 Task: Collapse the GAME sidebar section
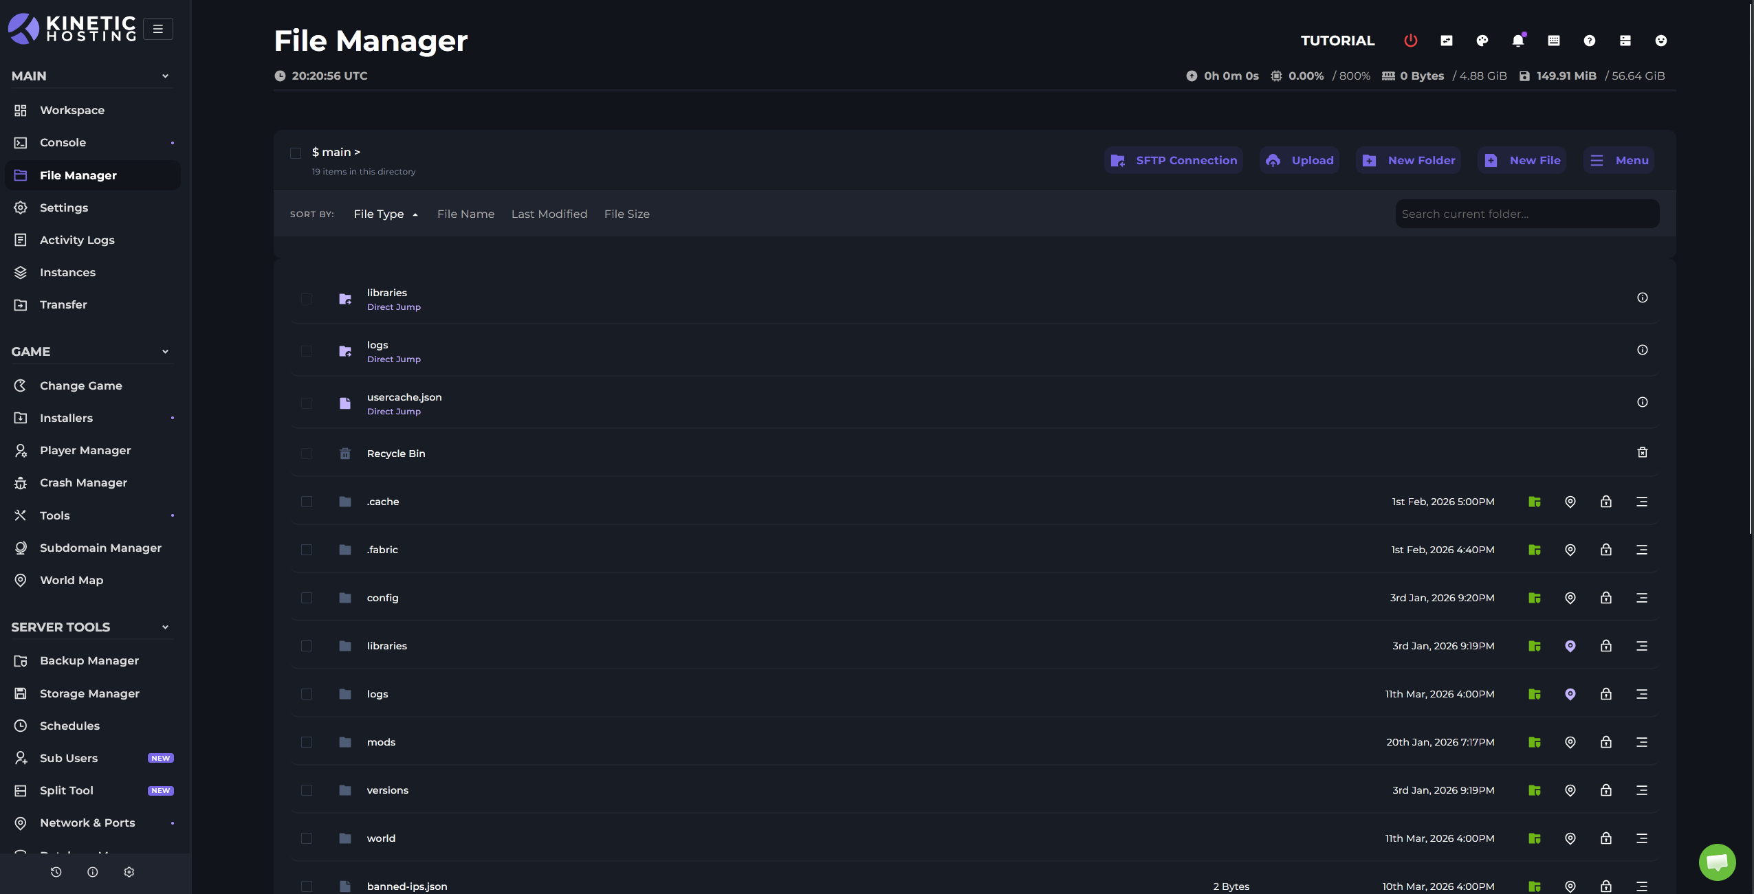click(x=165, y=352)
